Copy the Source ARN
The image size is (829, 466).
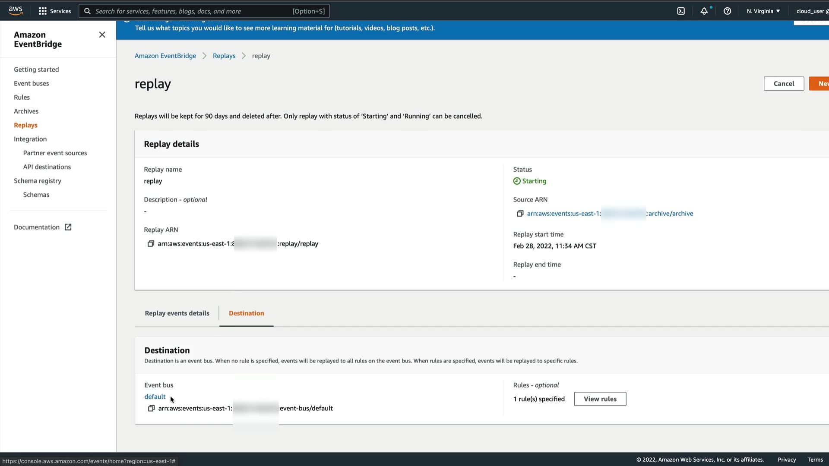[520, 214]
